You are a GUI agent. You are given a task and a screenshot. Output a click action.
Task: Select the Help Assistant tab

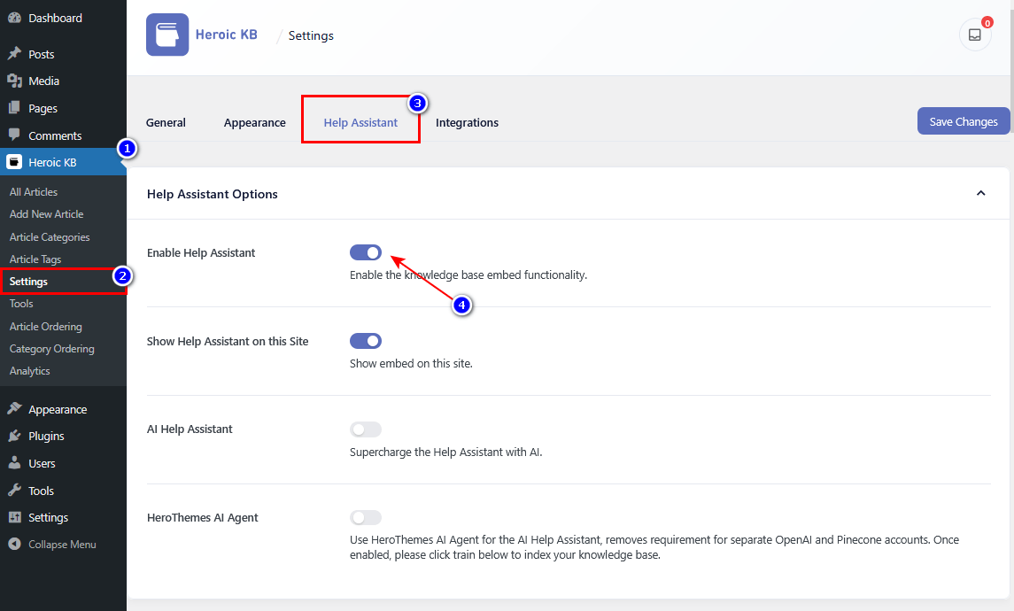360,122
